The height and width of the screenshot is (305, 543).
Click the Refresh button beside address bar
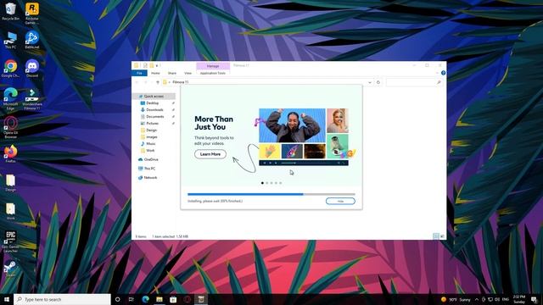click(378, 82)
